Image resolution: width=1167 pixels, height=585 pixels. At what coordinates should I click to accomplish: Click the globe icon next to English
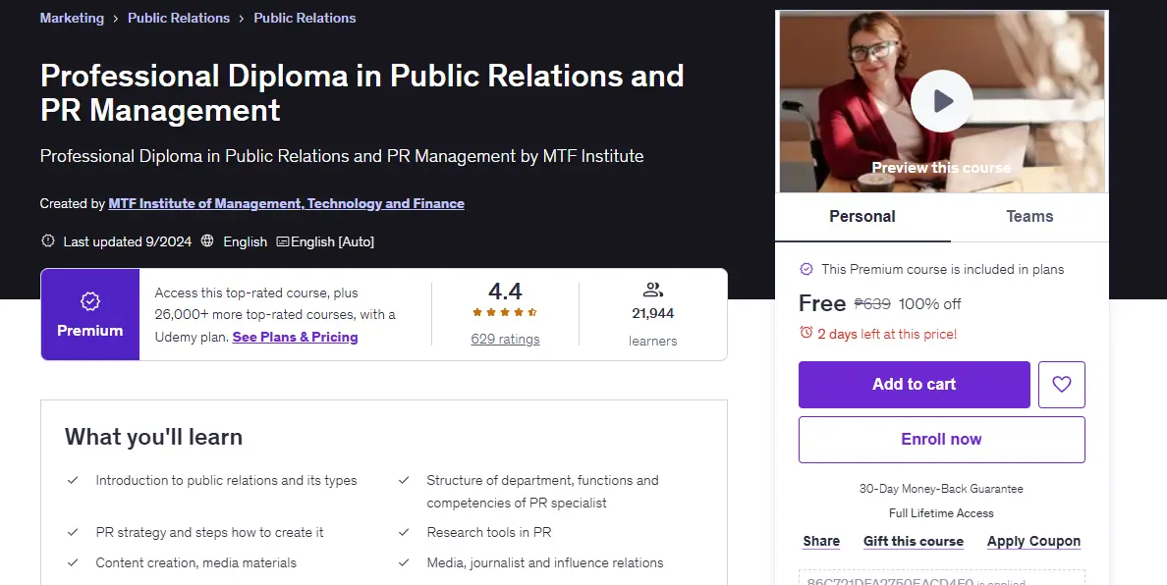coord(207,240)
